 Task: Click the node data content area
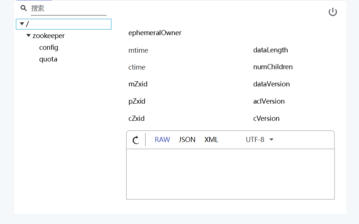[230, 174]
